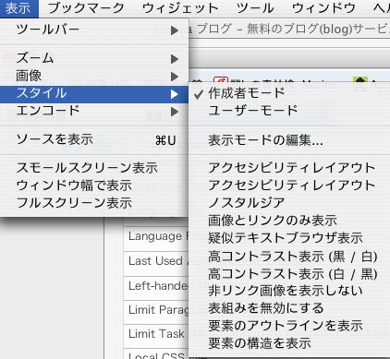The image size is (390, 359).
Task: Toggle 疑似テキストブラウザ表示 style
Action: pos(289,238)
